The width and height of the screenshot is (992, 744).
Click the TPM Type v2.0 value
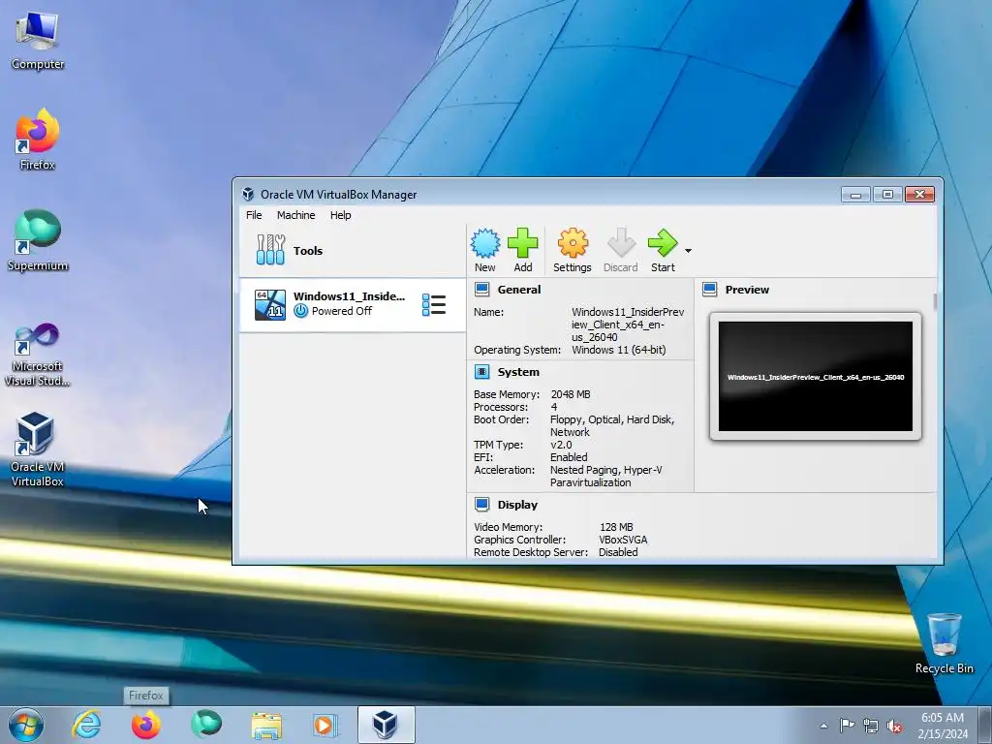[561, 445]
